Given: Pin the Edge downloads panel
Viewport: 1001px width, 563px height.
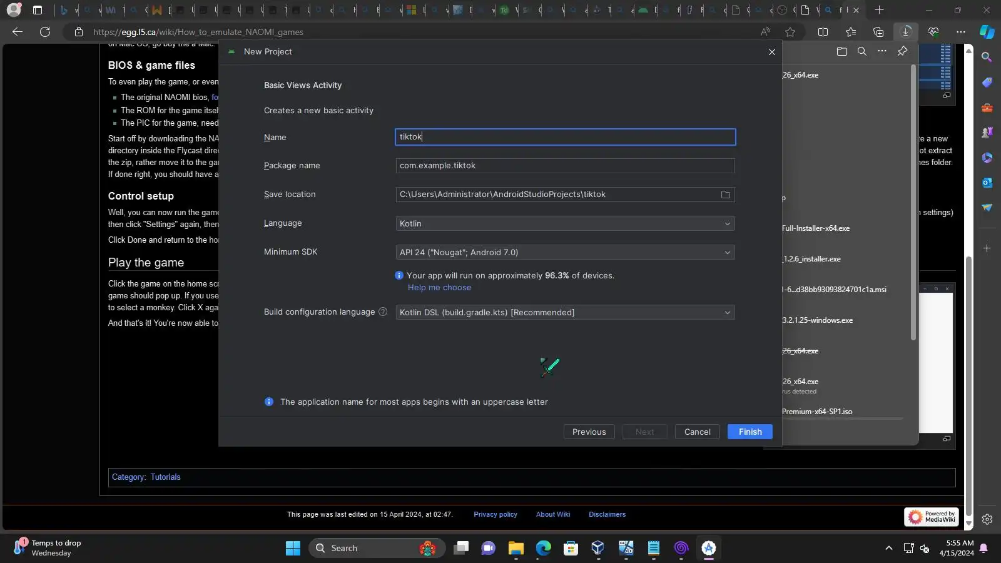Looking at the screenshot, I should click(x=902, y=51).
